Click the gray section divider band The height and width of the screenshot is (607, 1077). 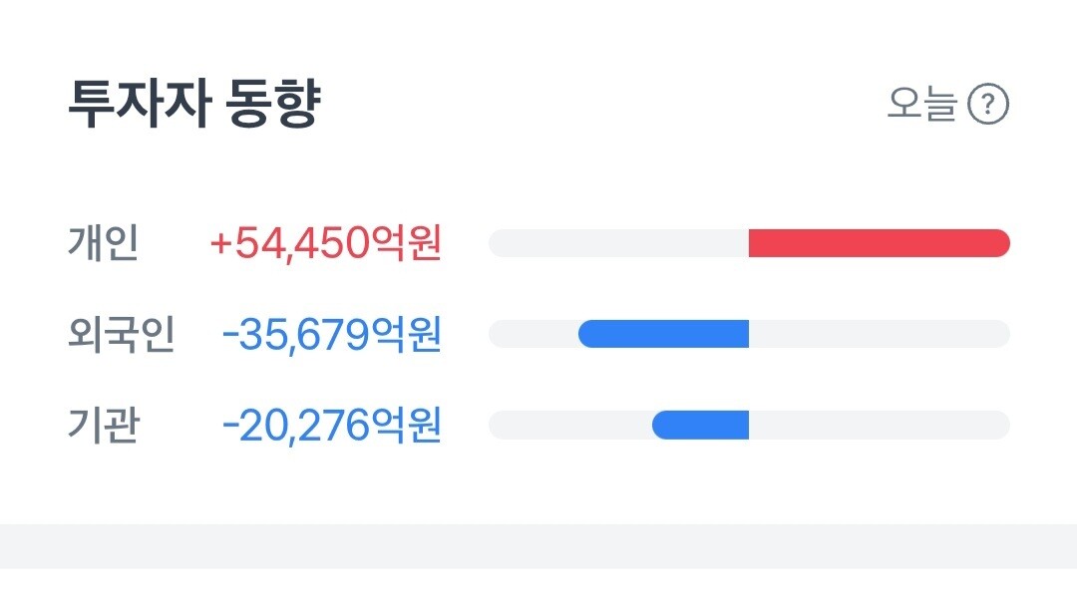[x=538, y=546]
